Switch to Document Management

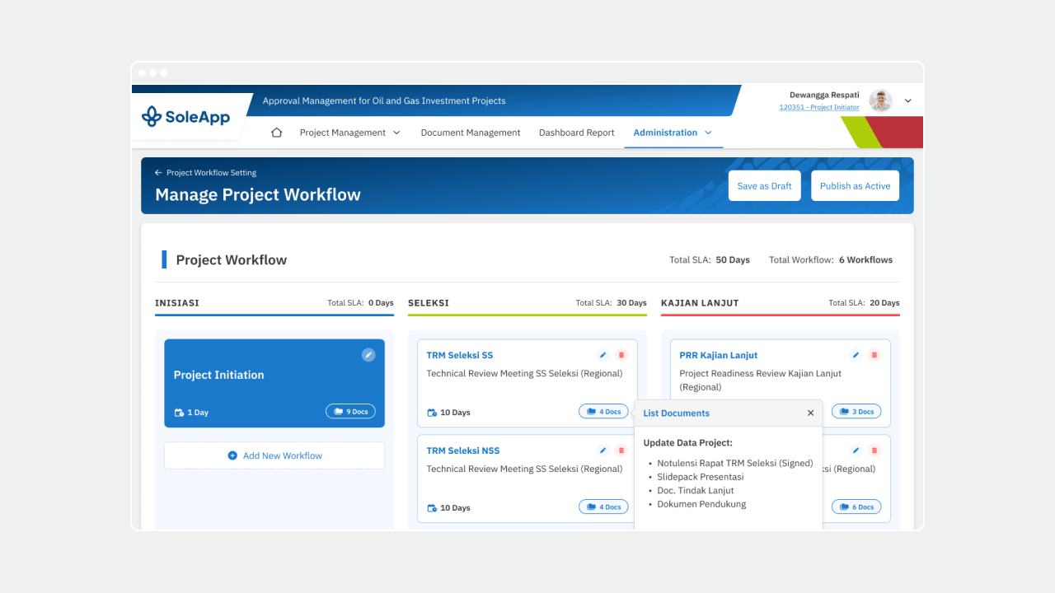(x=470, y=132)
